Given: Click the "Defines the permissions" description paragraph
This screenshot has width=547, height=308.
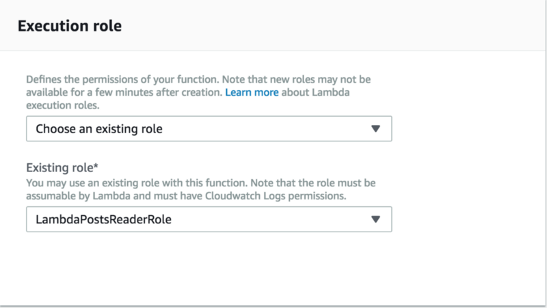Looking at the screenshot, I should click(x=198, y=92).
